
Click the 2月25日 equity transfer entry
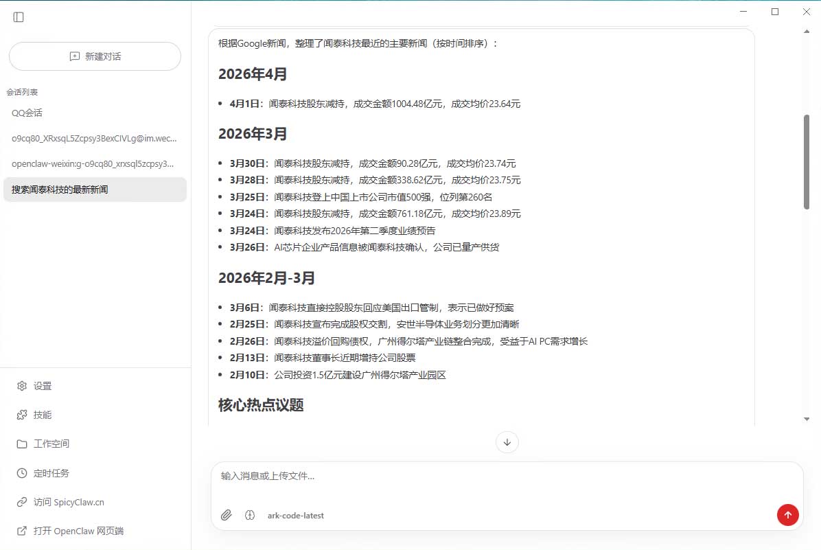point(374,324)
